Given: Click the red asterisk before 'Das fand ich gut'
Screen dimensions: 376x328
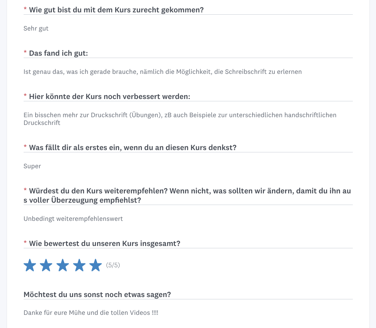Looking at the screenshot, I should [x=25, y=53].
